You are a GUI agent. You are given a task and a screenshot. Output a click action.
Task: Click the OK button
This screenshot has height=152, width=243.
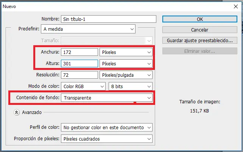(x=200, y=19)
